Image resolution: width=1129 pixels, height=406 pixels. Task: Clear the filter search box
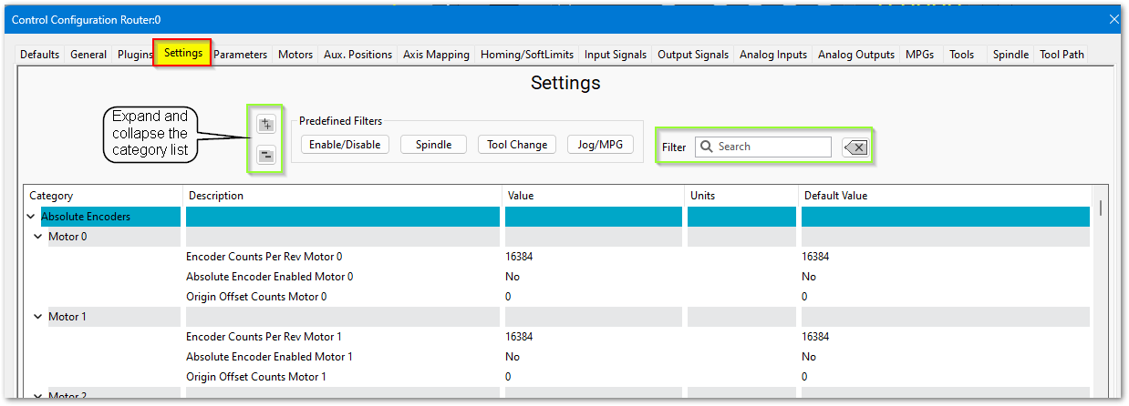coord(855,147)
